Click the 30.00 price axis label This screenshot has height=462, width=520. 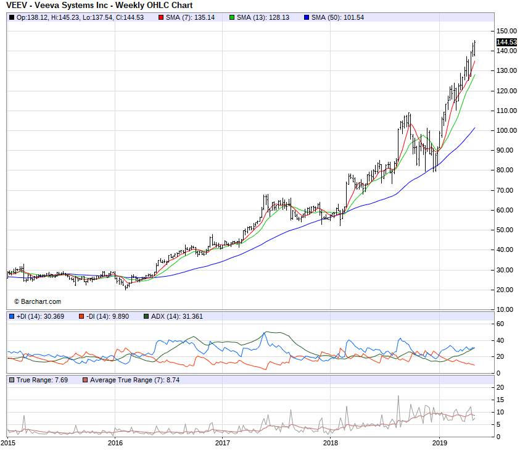pos(505,270)
